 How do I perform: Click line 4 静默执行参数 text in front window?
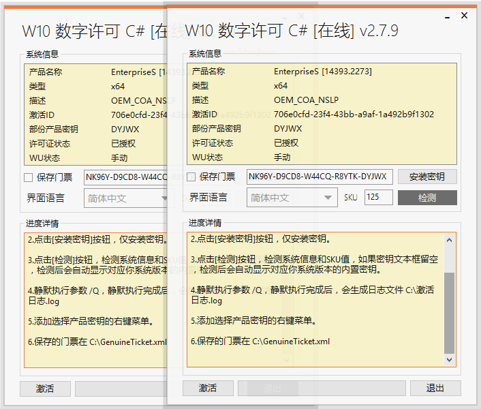coord(312,295)
